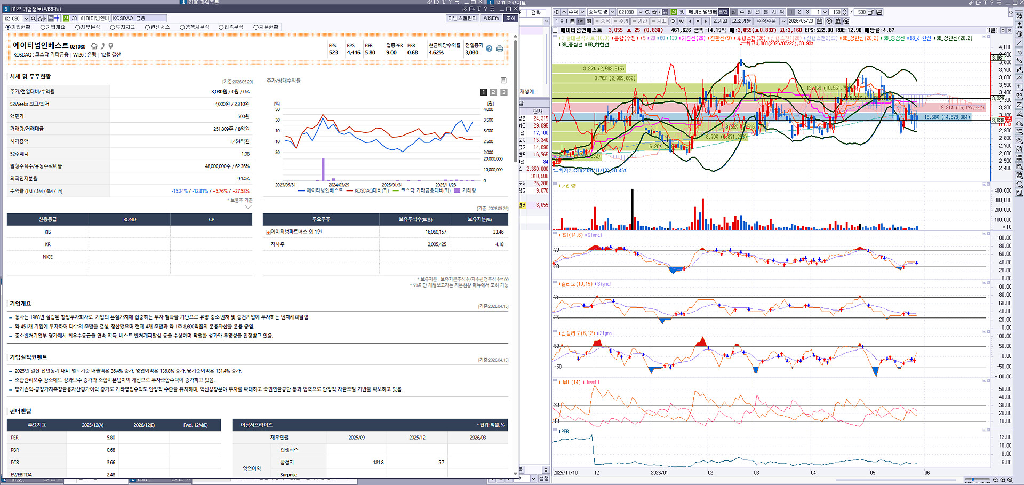Select the 경쟁사분석 radio button

pos(182,27)
